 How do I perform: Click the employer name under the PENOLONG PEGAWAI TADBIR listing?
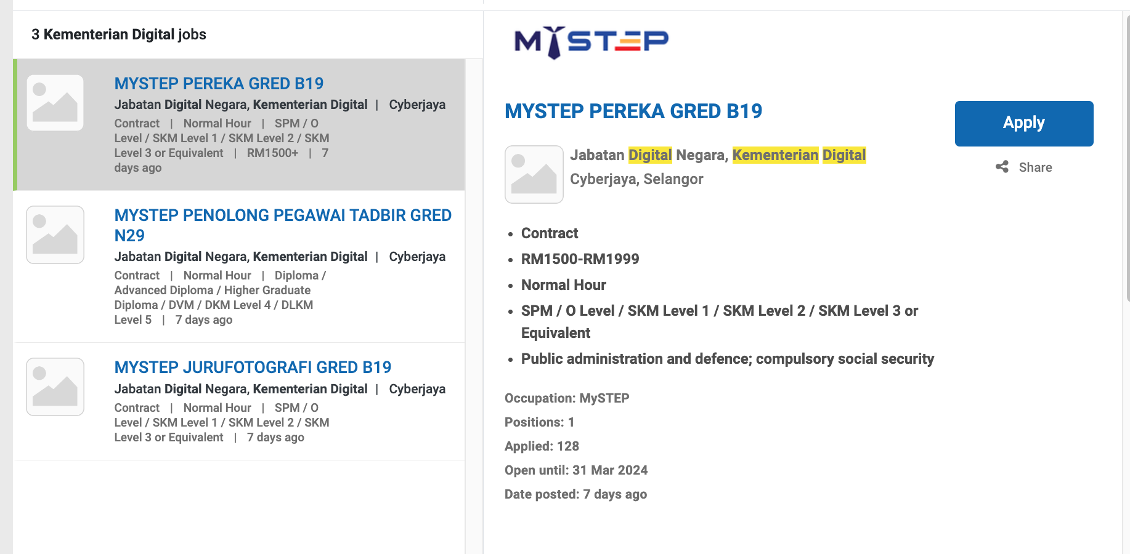(x=240, y=257)
